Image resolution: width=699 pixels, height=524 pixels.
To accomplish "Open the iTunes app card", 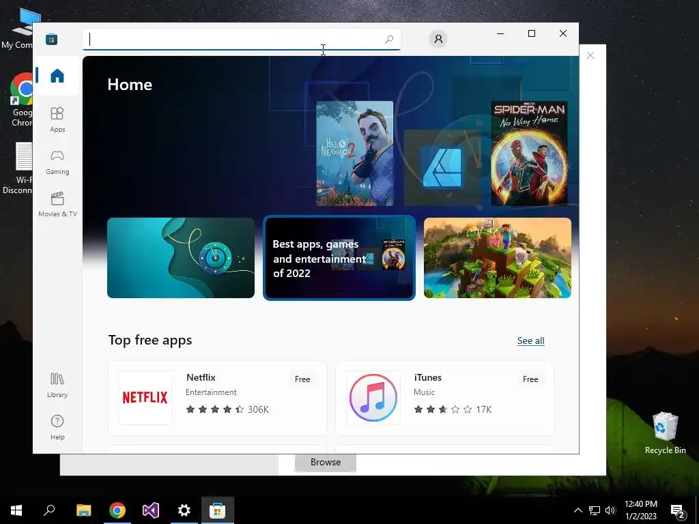I will [445, 398].
